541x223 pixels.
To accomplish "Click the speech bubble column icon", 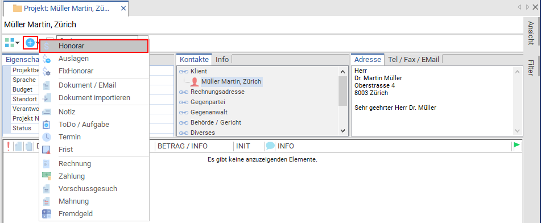I will [270, 146].
